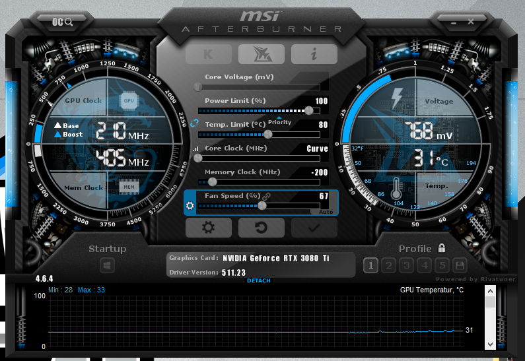Screen dimensions: 525x361
Task: Click the Fan Speed gear icon
Action: pos(190,205)
